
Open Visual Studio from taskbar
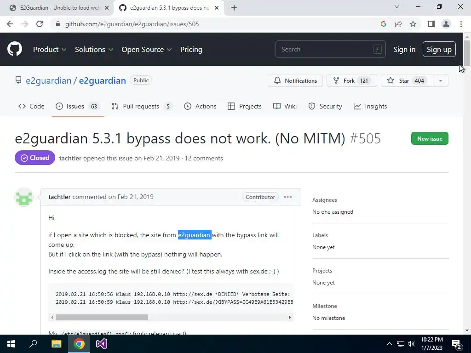[x=102, y=344]
